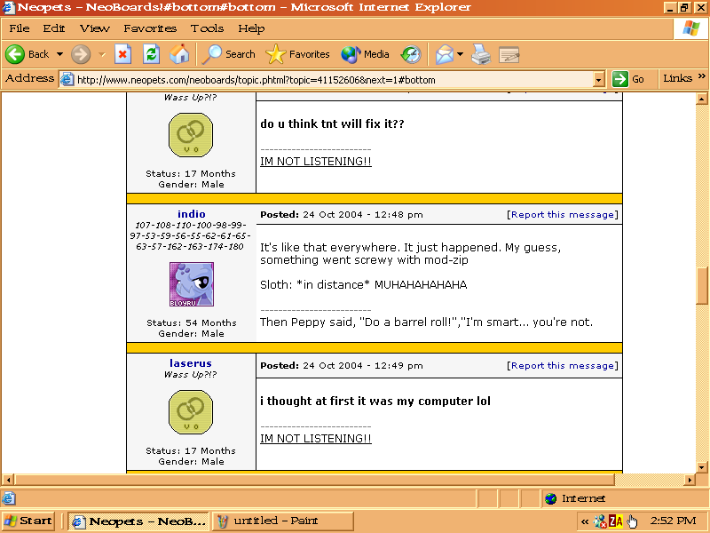Click the ZoneAlarm tray icon
Screen dimensions: 710x533
616,521
